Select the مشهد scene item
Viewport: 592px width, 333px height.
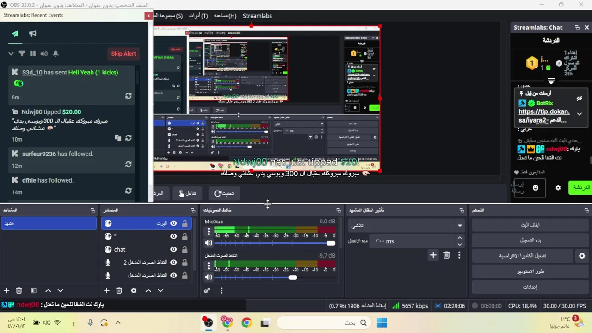pos(49,223)
